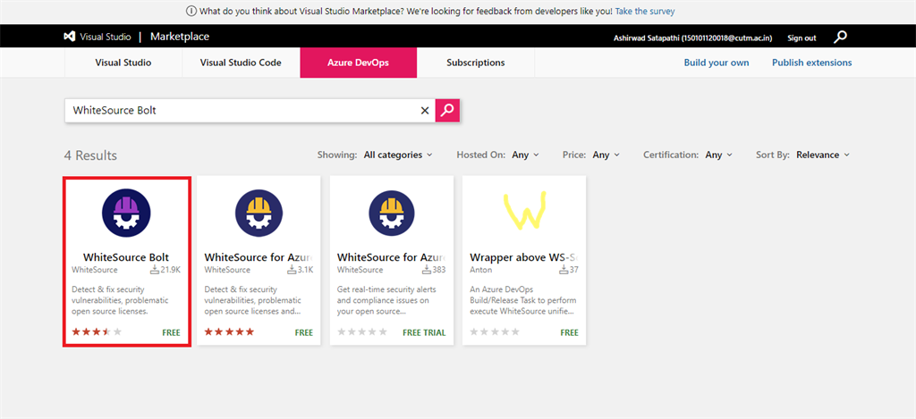Click the FREE label on WhiteSource Bolt card
This screenshot has height=419, width=916.
(171, 332)
